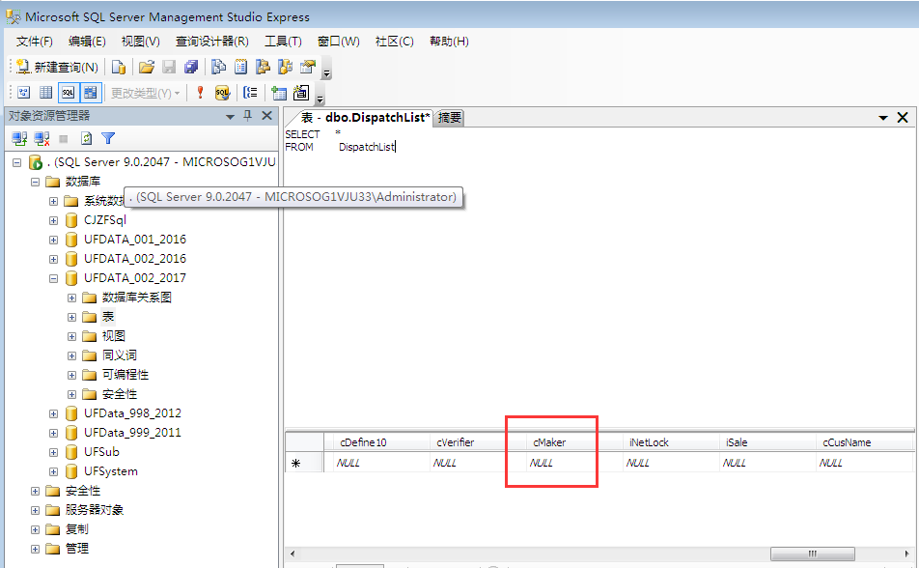The width and height of the screenshot is (919, 568).
Task: Click the Verify SQL syntax icon
Action: click(x=222, y=93)
